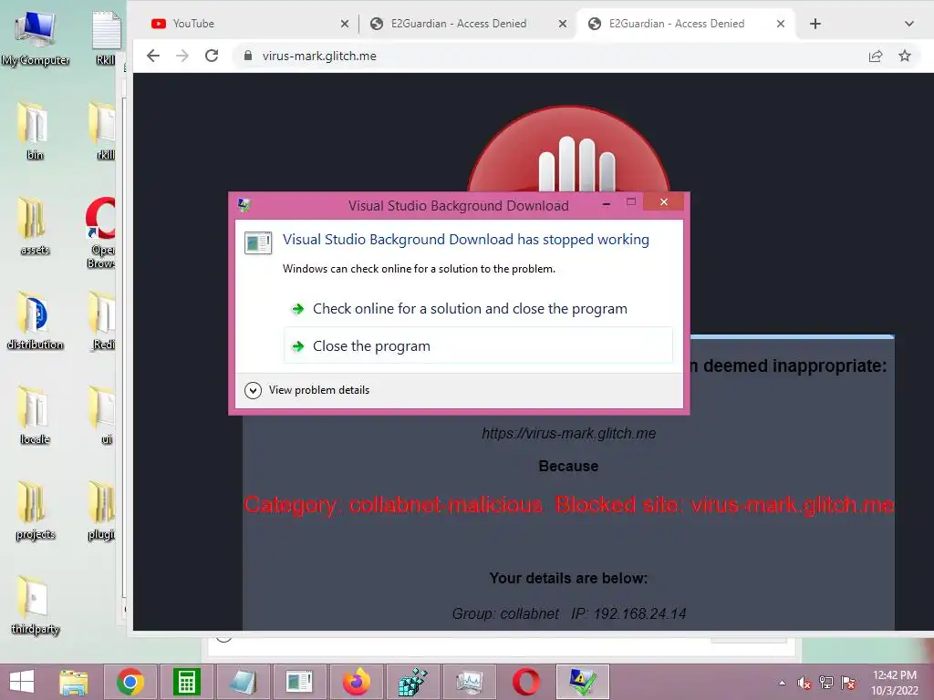
Task: View site lock information icon
Action: point(248,56)
